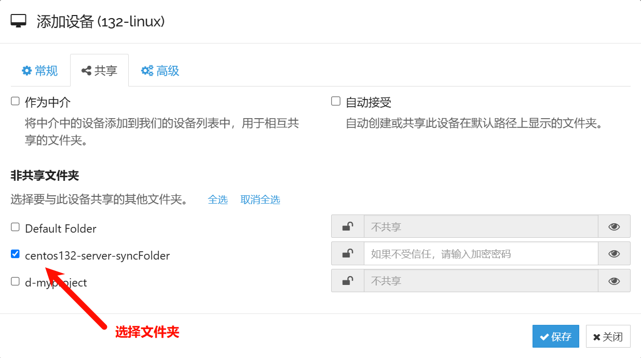Click the monitor icon in the dialog title

(18, 21)
